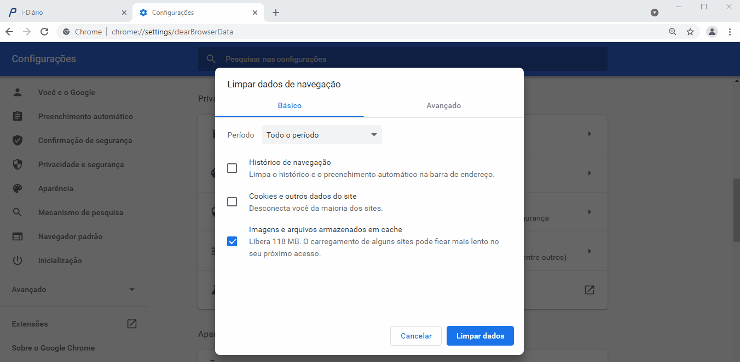Click the external link icon in the privacy card
Screen dimensions: 740x362
tap(589, 290)
